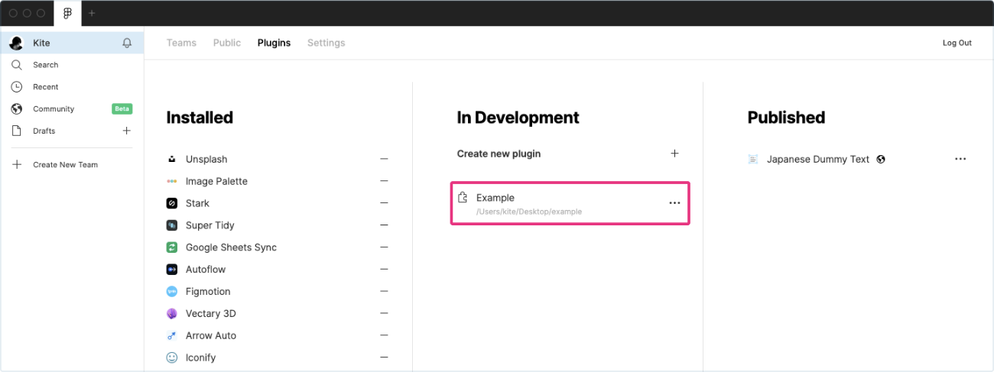Click the Japanese Dummy Text plugin icon
The image size is (994, 372).
tap(753, 160)
